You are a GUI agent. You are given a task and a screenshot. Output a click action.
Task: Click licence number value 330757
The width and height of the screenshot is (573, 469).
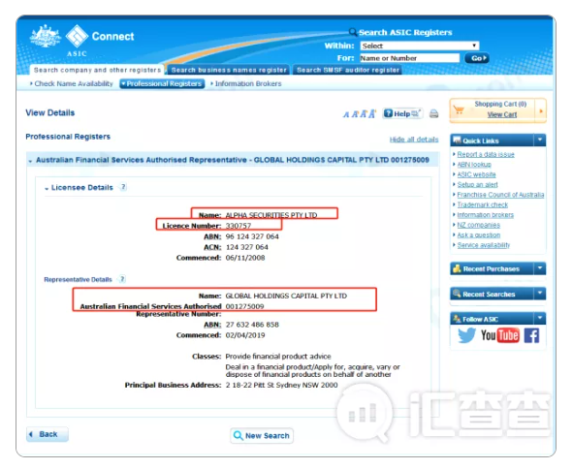pyautogui.click(x=239, y=226)
